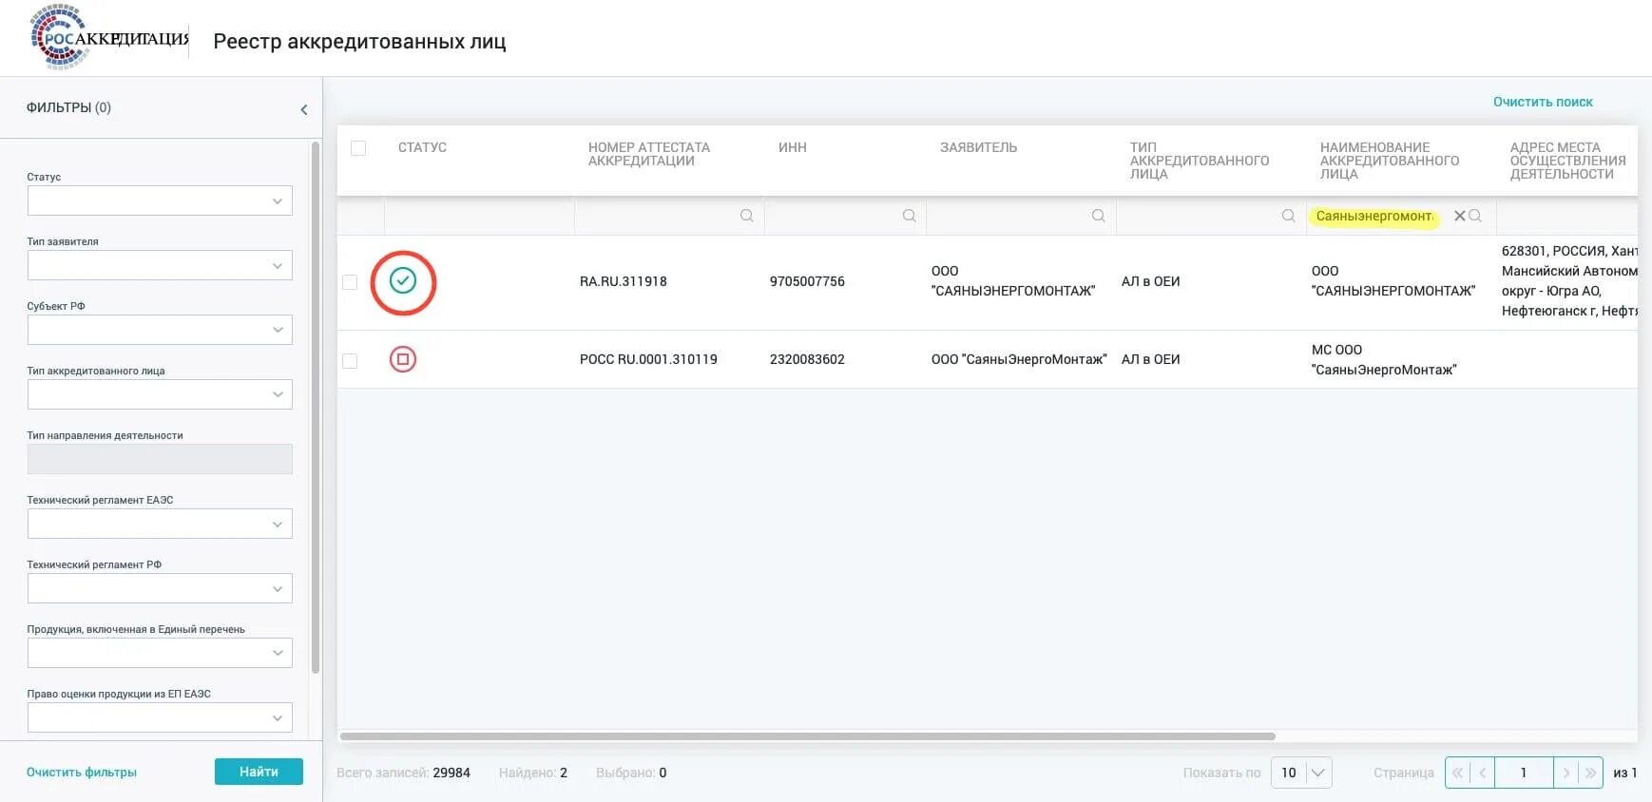Click search icon in Тип аккредитованного лица filter
1652x802 pixels.
click(x=1288, y=216)
